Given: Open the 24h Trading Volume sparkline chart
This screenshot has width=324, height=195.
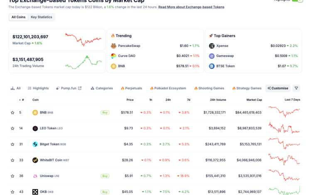Looking at the screenshot, I should (83, 62).
